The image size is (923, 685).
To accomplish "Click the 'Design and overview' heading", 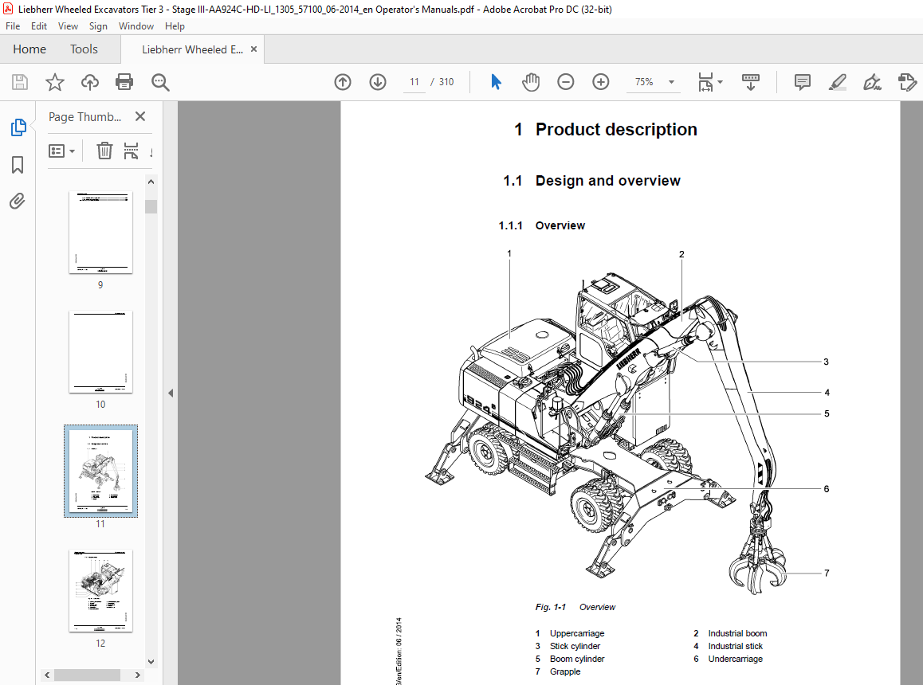I will point(607,181).
